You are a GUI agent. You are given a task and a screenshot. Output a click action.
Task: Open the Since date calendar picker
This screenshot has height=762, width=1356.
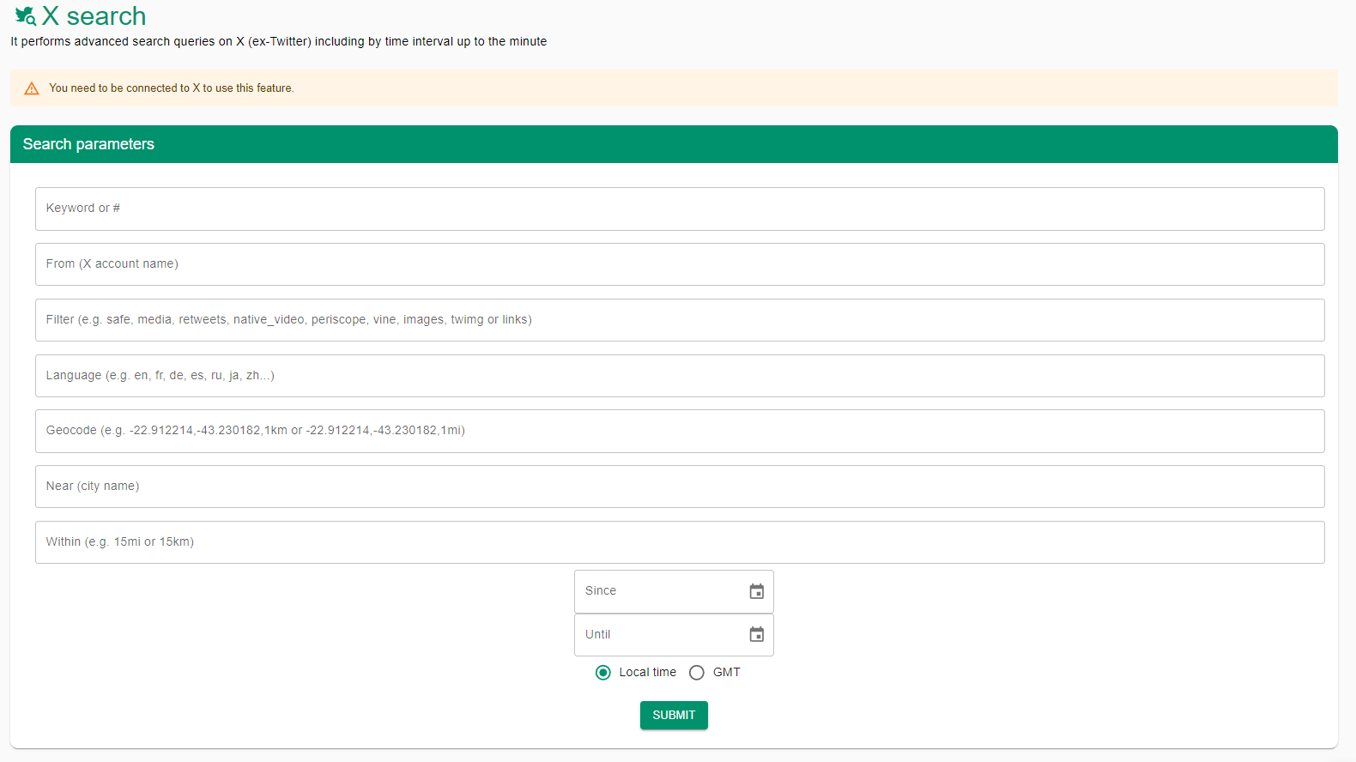point(756,591)
